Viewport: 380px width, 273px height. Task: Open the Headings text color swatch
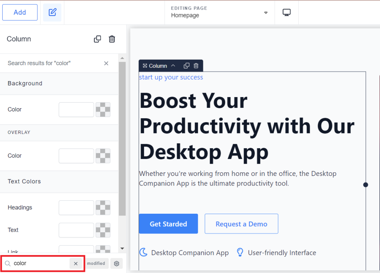tap(103, 208)
